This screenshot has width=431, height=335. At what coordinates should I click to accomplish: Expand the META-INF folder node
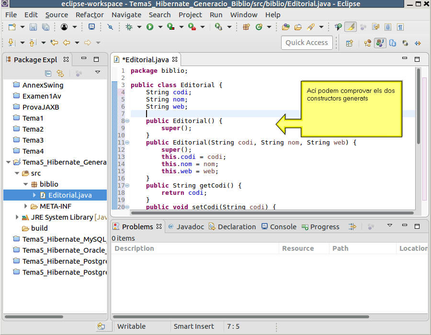(x=26, y=206)
